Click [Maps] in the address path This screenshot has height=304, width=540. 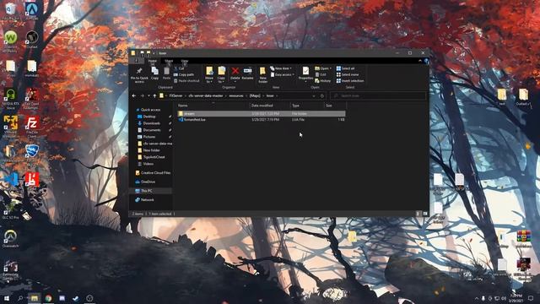click(x=255, y=95)
